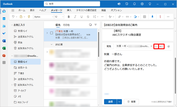Collapse the さらに前 message group

click(51, 45)
